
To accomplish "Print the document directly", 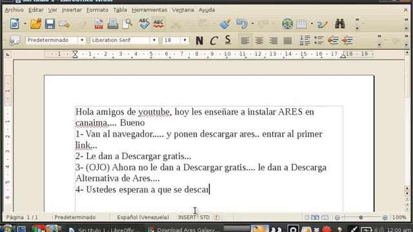I will click(x=113, y=24).
